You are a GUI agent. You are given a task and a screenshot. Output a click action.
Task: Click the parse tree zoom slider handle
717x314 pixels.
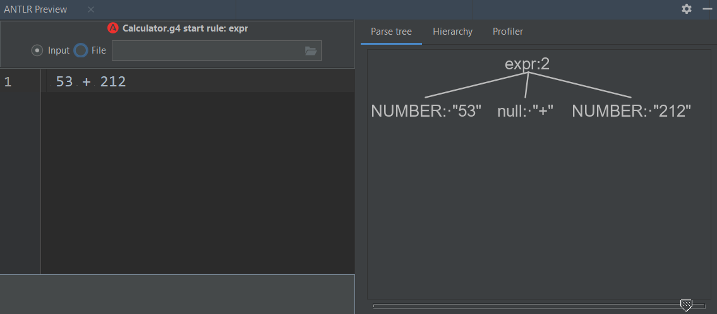pyautogui.click(x=686, y=306)
